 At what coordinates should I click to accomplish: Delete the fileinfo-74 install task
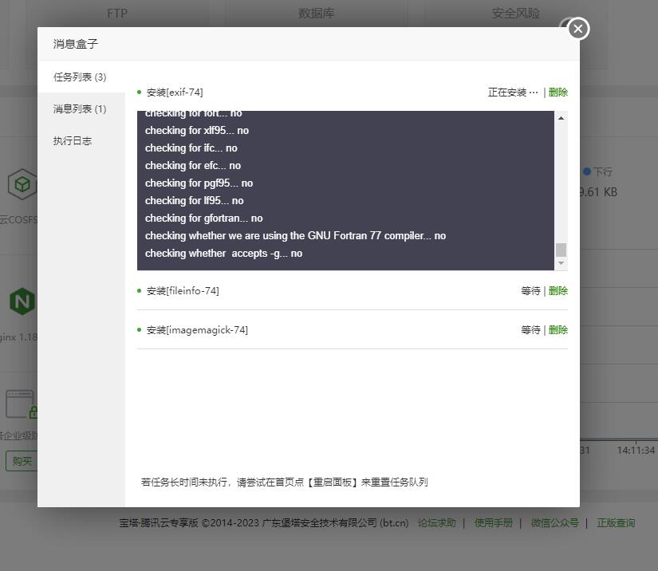(x=558, y=290)
